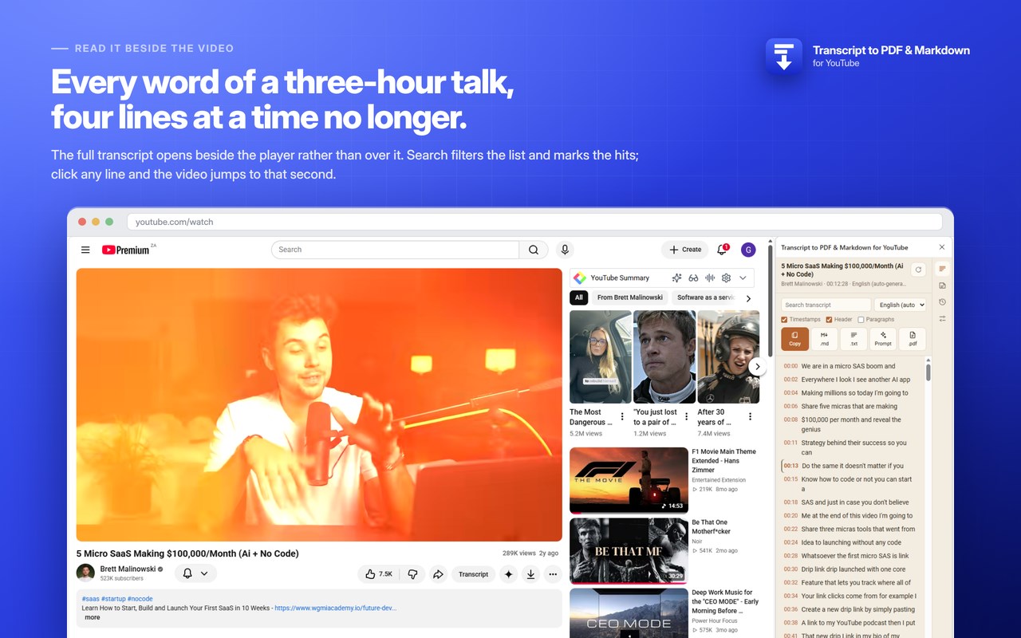The width and height of the screenshot is (1021, 638).
Task: Open the history clock icon in sidebar
Action: click(x=942, y=302)
